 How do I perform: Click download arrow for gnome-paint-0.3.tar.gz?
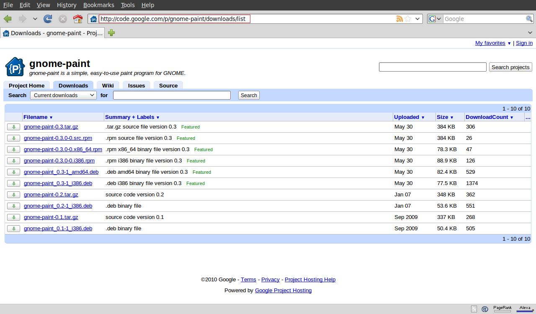(x=13, y=127)
